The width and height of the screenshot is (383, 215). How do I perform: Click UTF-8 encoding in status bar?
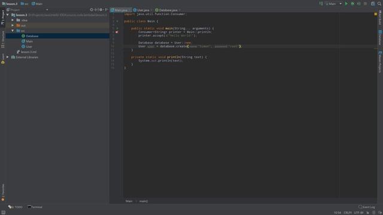(358, 213)
